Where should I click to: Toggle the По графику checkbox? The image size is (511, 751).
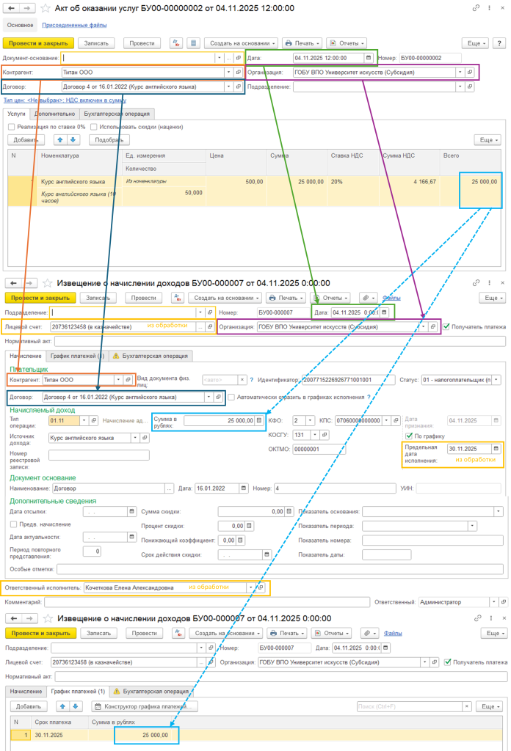point(408,436)
